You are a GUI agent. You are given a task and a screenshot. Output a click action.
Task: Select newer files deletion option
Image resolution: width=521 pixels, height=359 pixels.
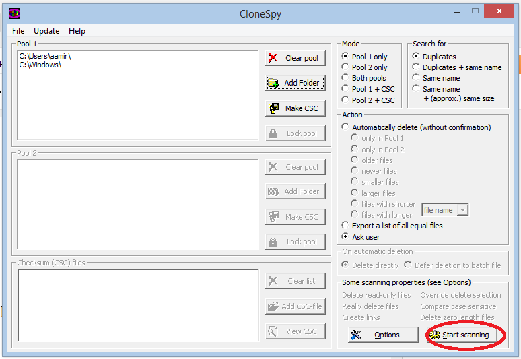pyautogui.click(x=374, y=171)
